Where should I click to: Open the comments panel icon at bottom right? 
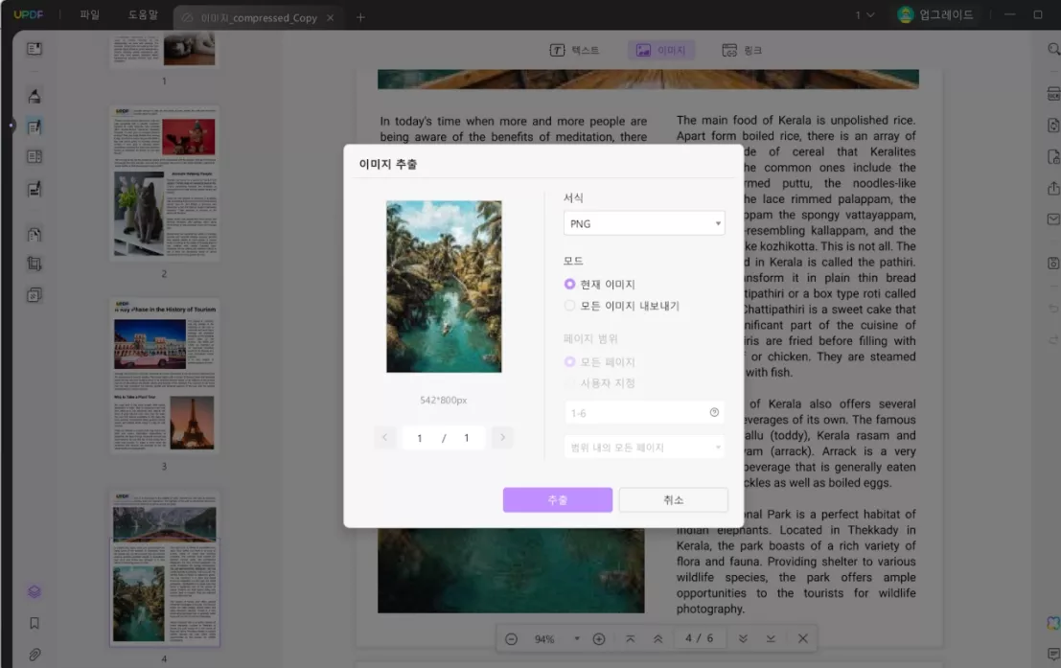(x=1053, y=654)
